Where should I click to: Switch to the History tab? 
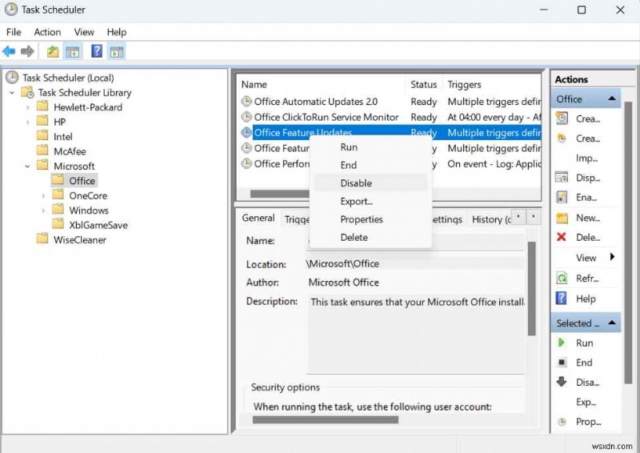(490, 219)
